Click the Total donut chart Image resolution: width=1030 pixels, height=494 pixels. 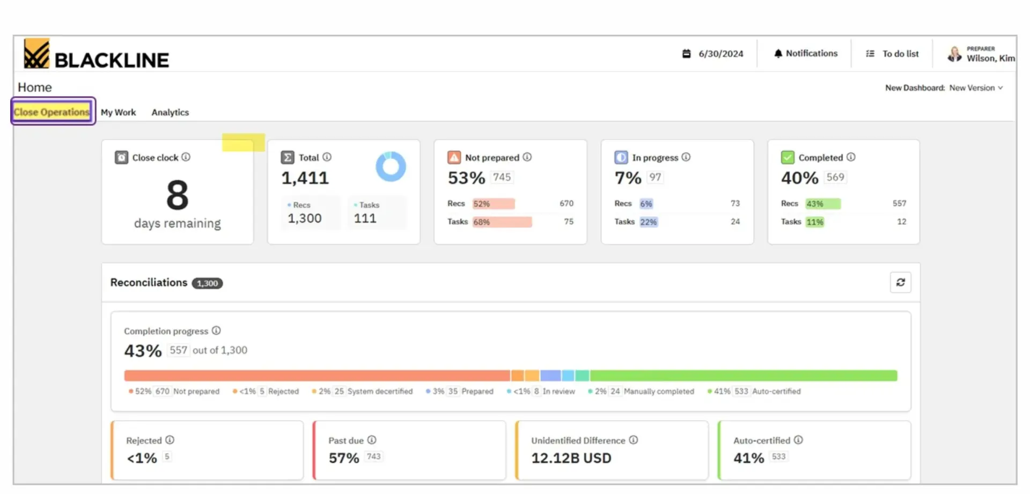click(391, 166)
